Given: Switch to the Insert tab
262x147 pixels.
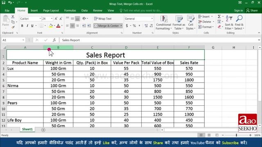Looking at the screenshot, I should 34,11.
